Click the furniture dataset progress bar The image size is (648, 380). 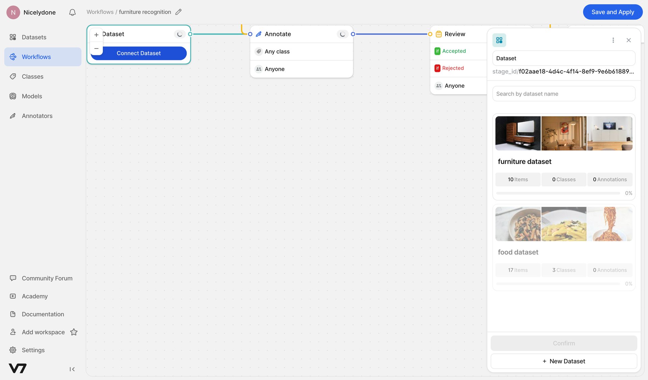pos(559,193)
